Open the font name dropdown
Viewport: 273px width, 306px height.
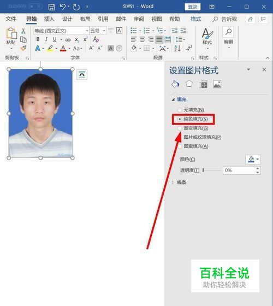click(x=87, y=31)
